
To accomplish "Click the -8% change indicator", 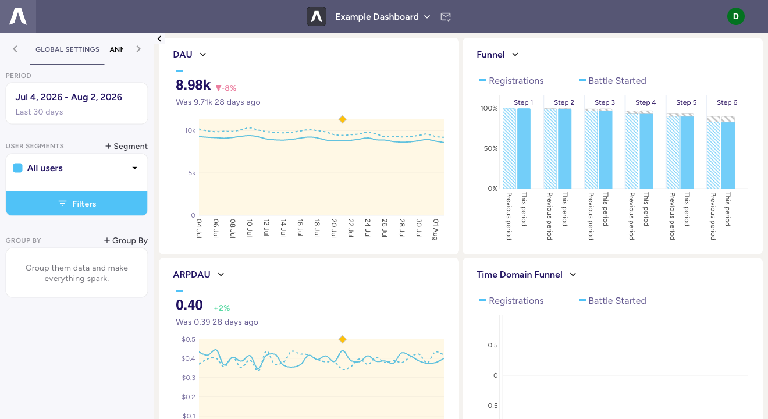I will point(226,88).
